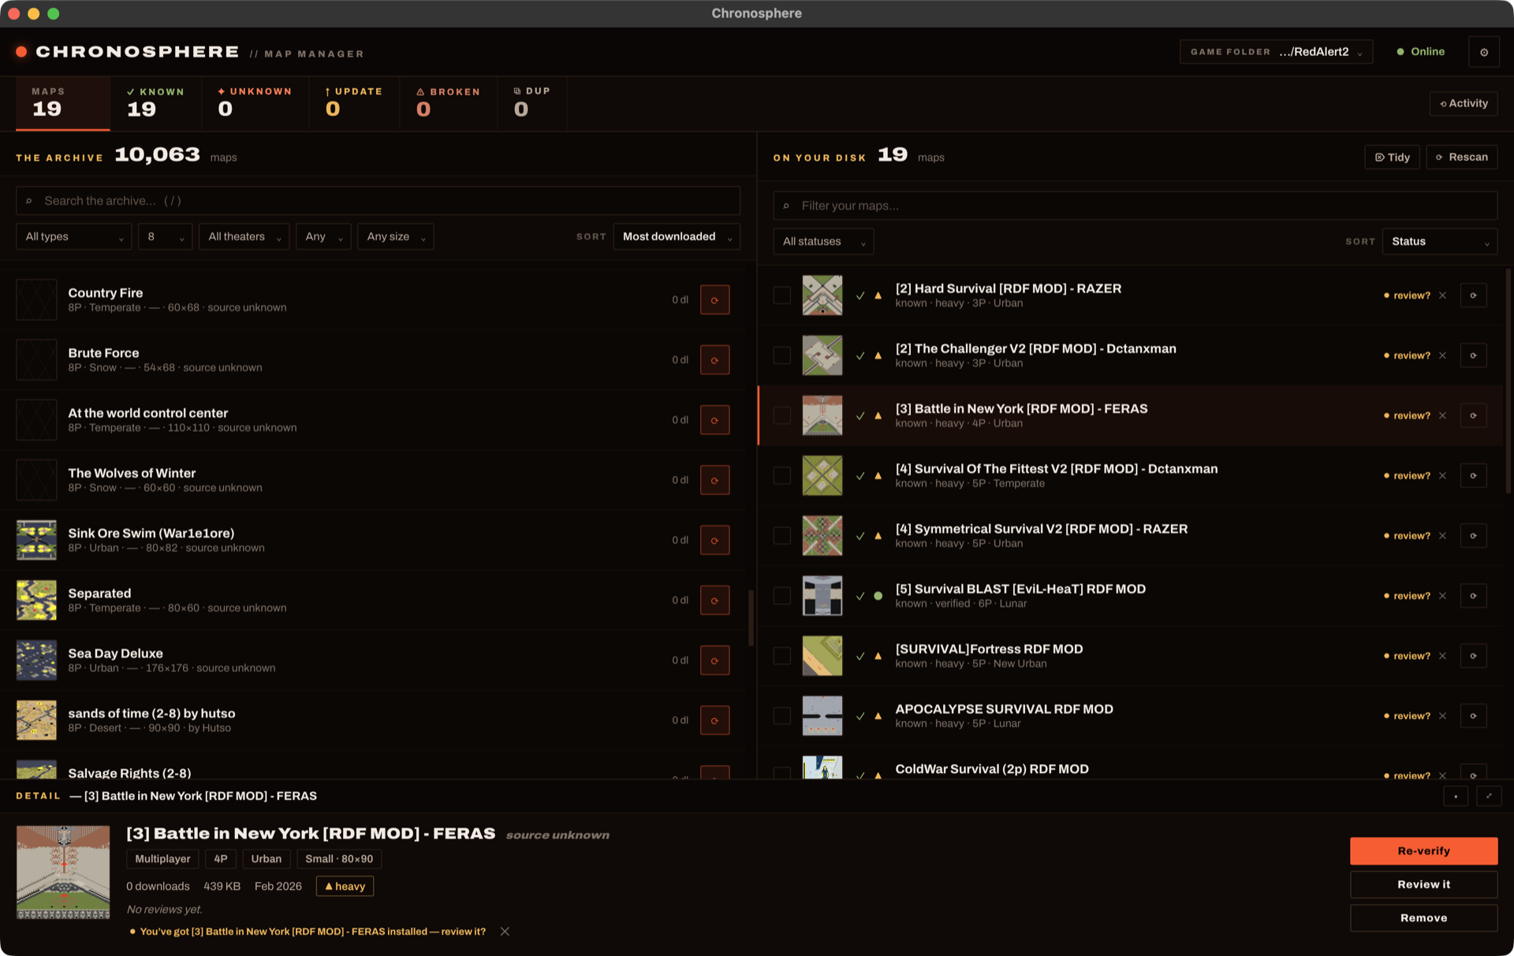Viewport: 1514px width, 956px height.
Task: Tick checkbox for Symmetrical Survival V2 - RAZER
Action: (x=781, y=536)
